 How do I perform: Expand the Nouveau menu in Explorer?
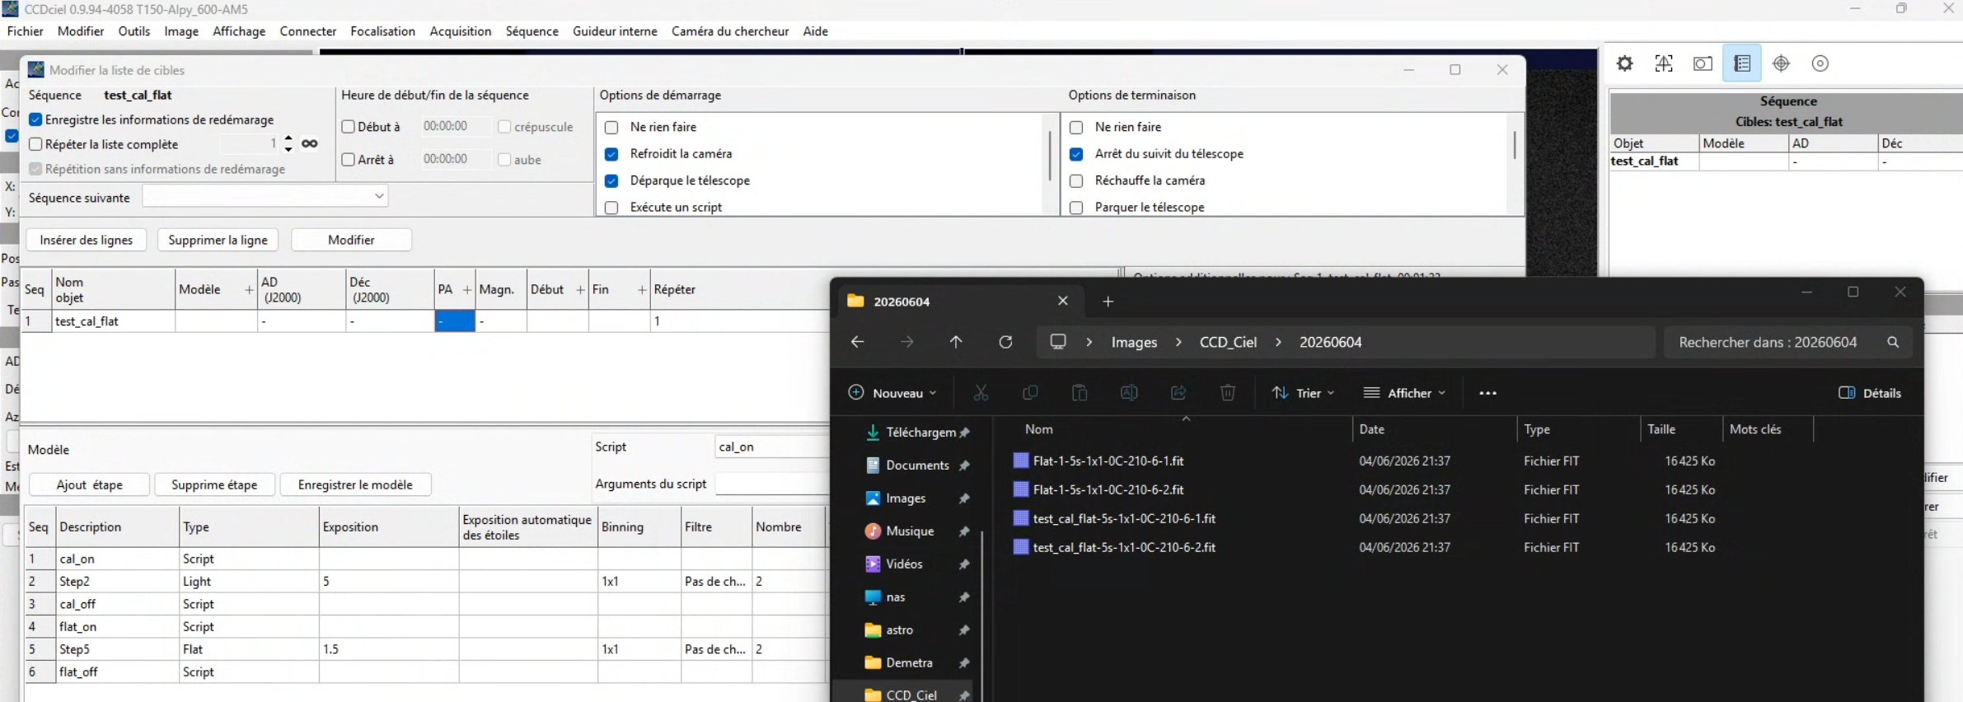(892, 393)
